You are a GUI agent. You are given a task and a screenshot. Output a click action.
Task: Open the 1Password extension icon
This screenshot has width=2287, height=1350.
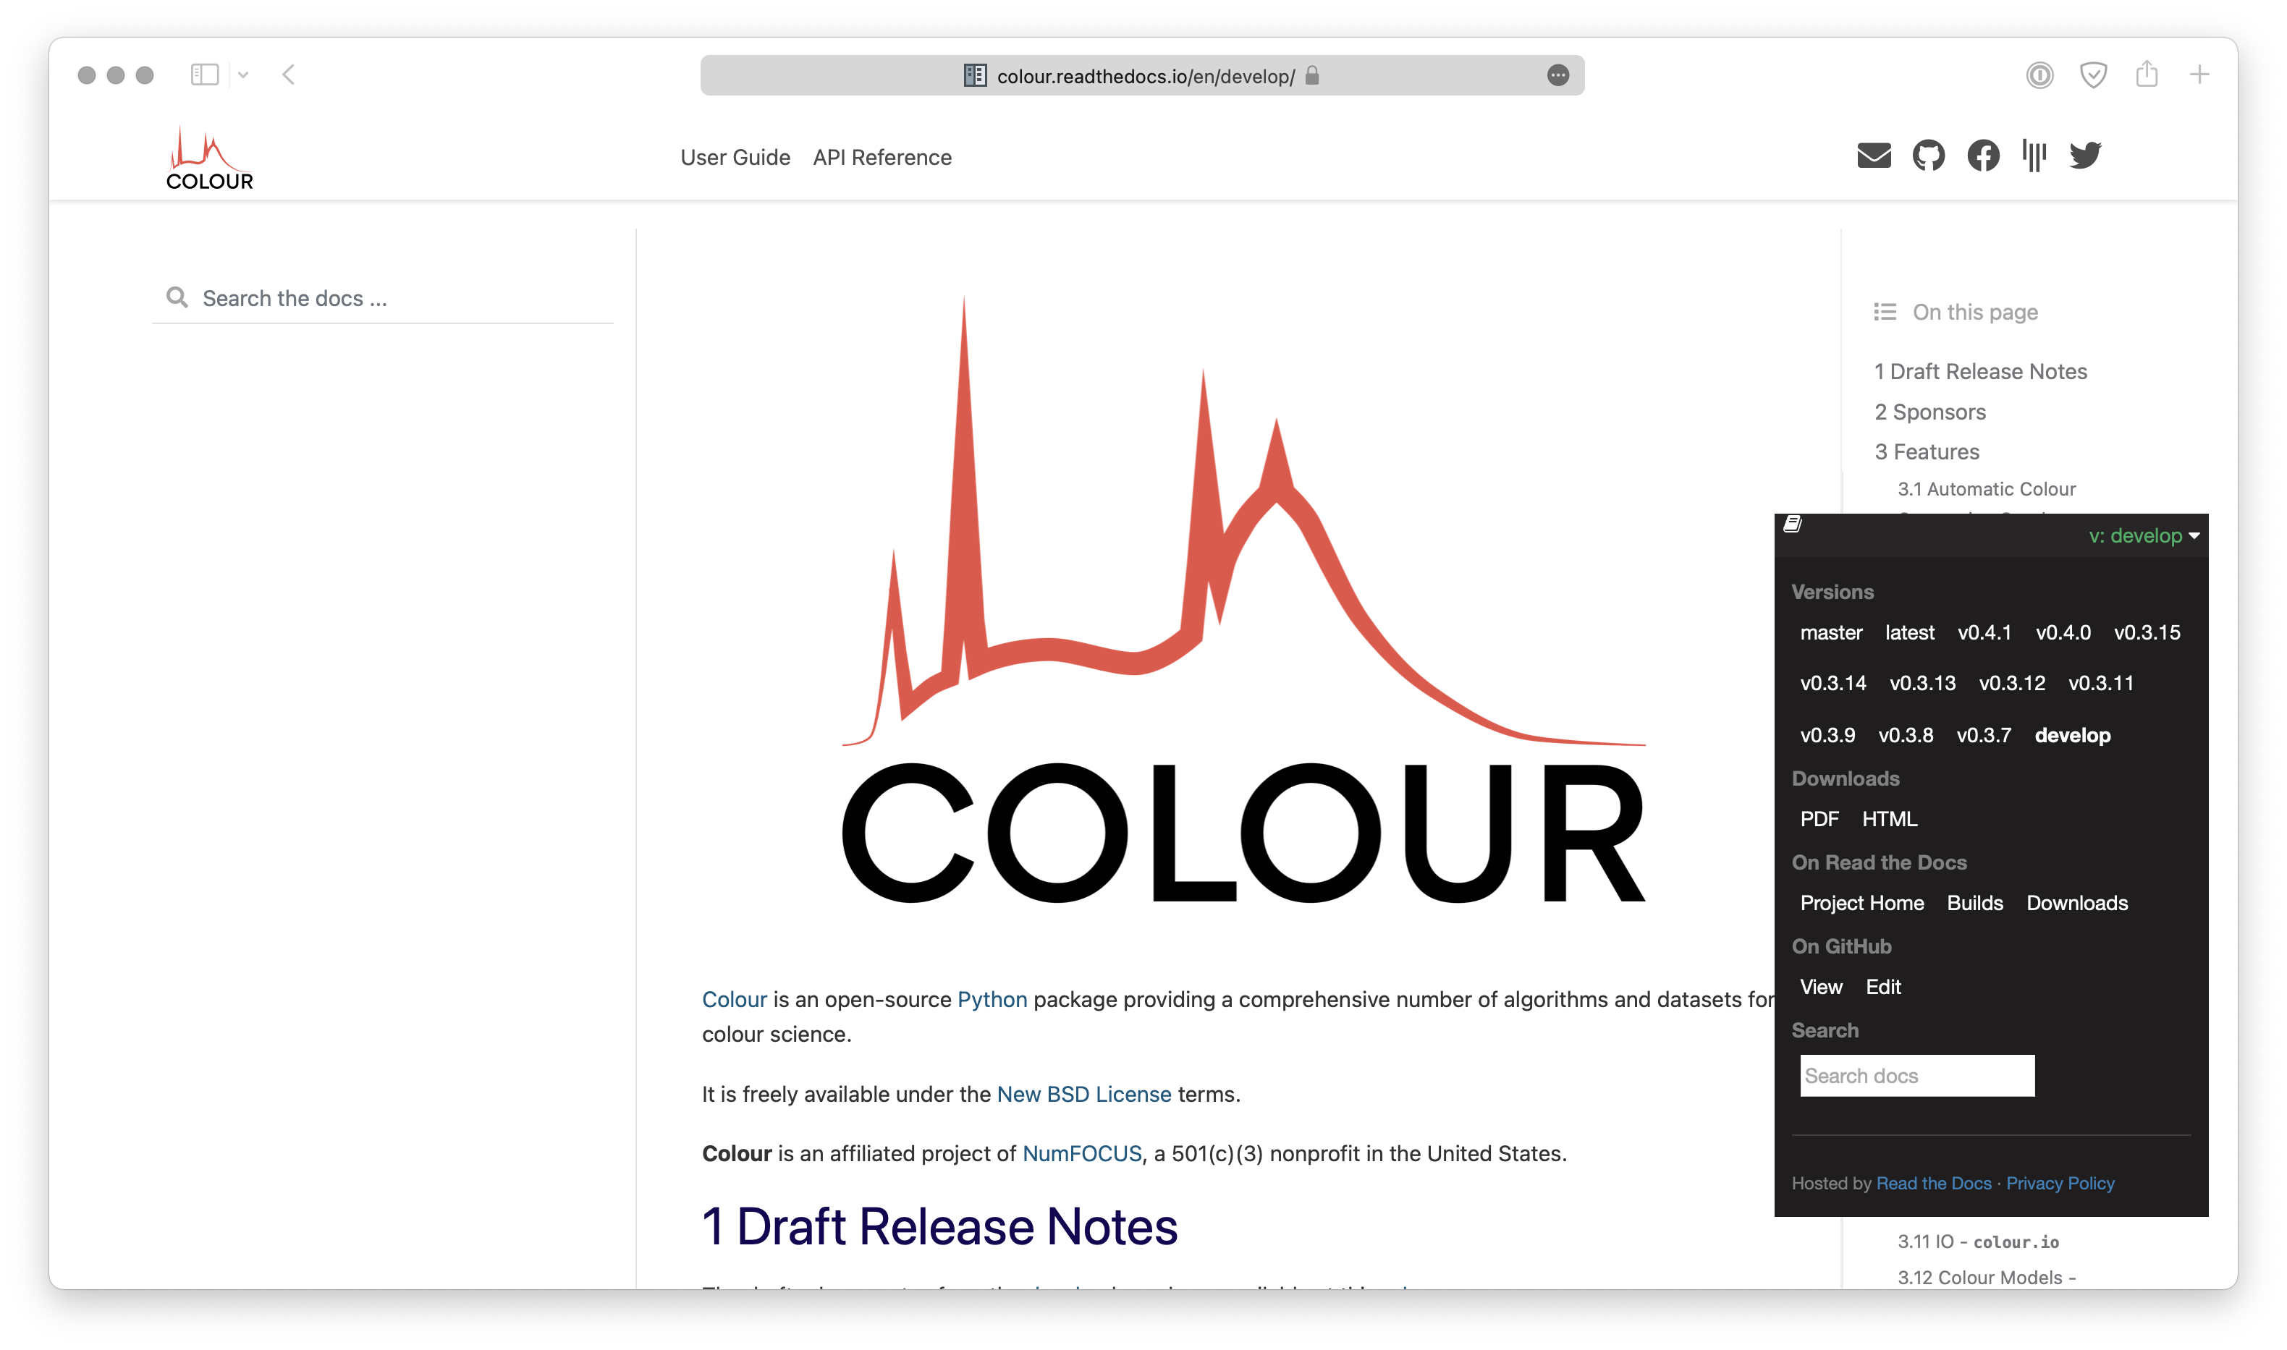coord(2039,75)
